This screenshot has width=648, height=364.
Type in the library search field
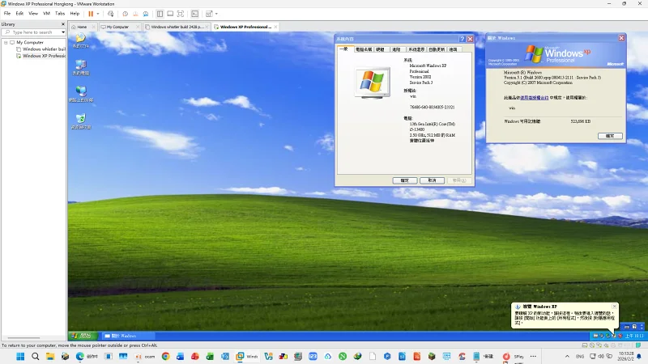tap(32, 32)
